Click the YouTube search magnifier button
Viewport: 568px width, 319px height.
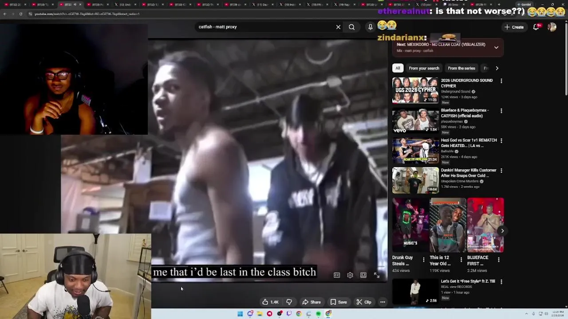[351, 27]
